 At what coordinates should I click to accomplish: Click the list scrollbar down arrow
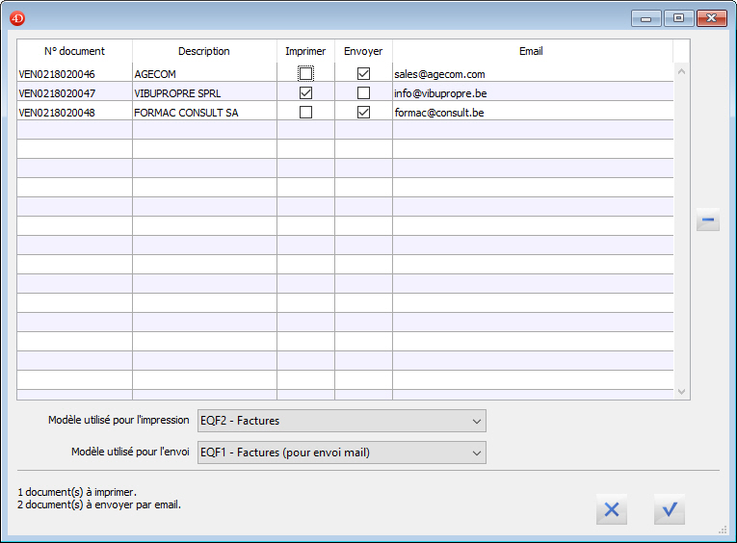(682, 392)
